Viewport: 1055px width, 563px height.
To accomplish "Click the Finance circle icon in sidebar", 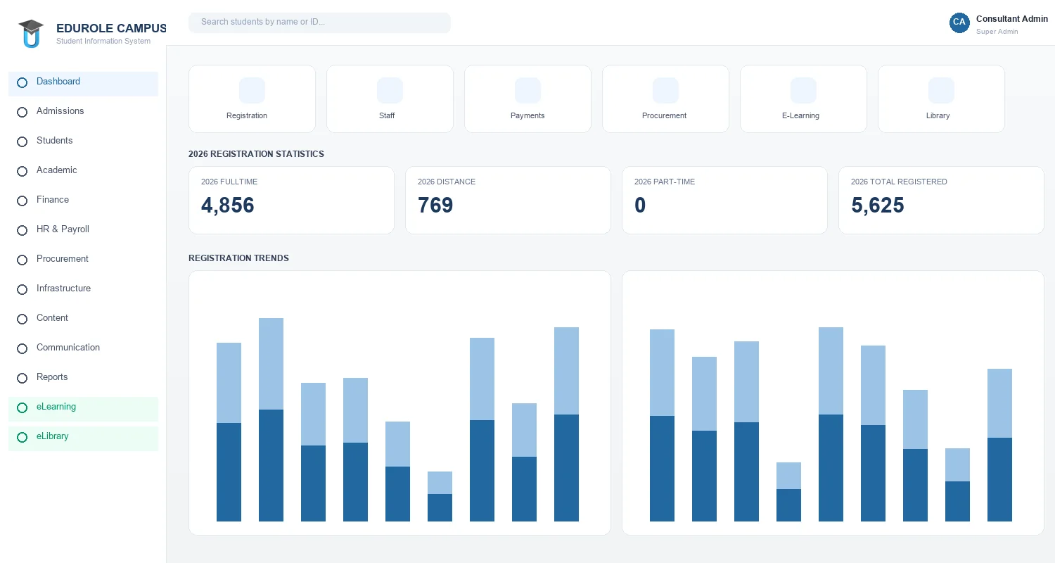I will (22, 201).
